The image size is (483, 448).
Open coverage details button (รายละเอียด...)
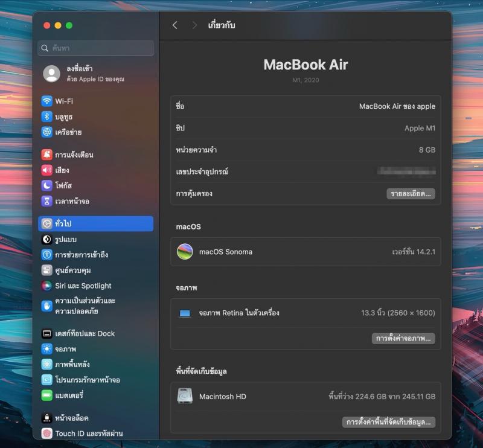coord(411,194)
